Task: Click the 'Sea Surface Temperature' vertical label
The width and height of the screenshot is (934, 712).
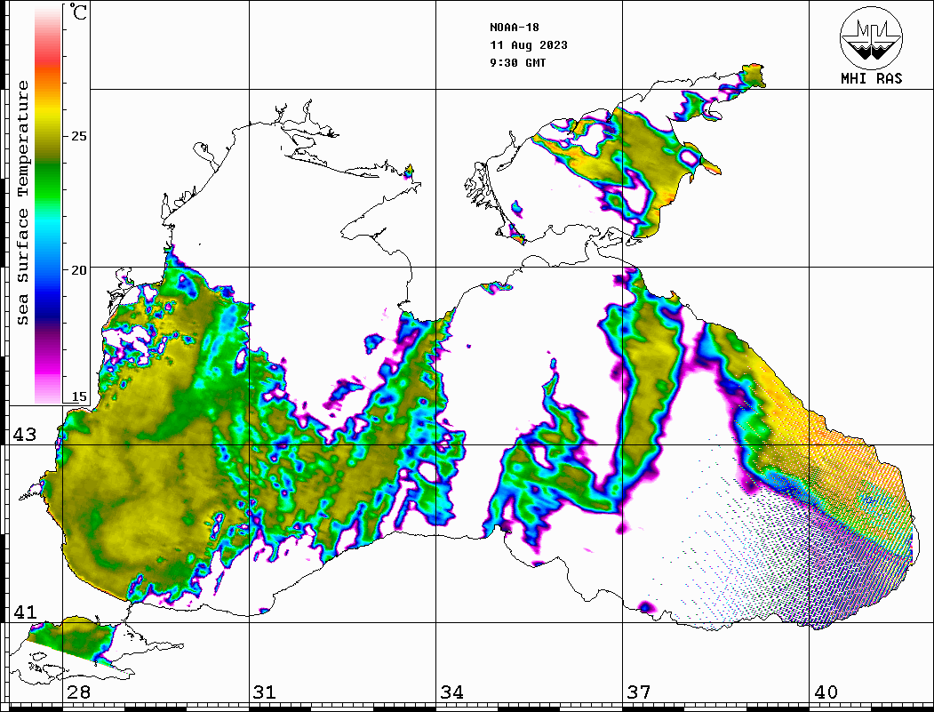Action: 22,204
